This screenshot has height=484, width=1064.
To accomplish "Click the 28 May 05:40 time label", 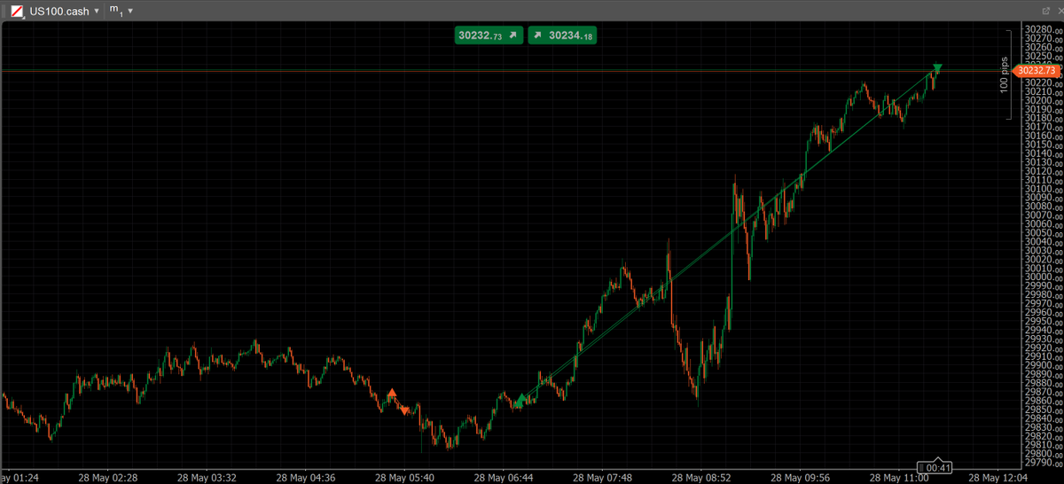I will point(403,477).
